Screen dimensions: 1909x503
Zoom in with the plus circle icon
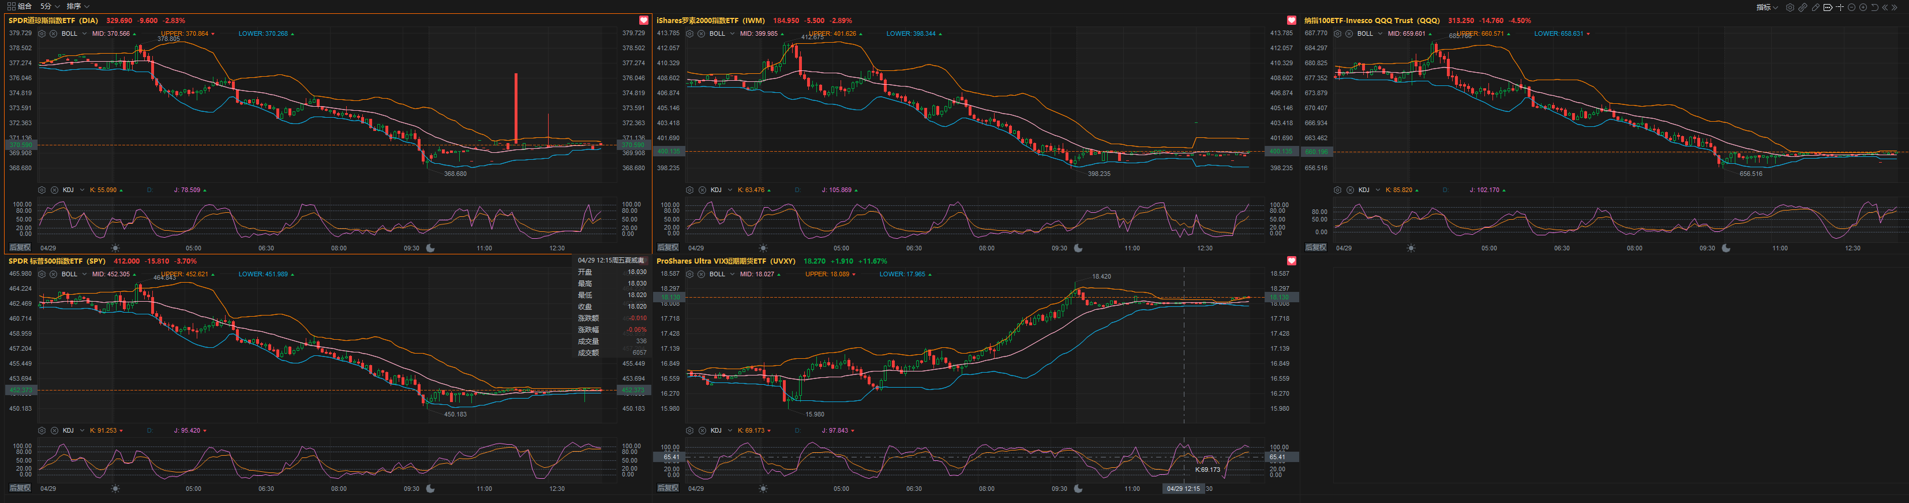1863,7
